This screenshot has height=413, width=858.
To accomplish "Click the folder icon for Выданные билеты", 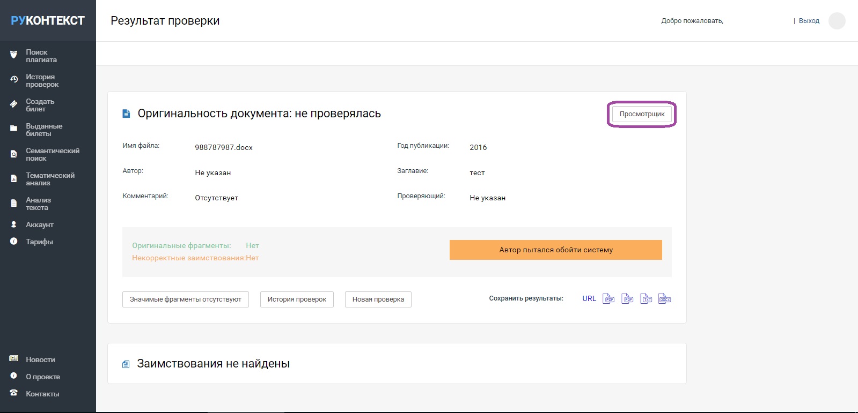I will (14, 129).
